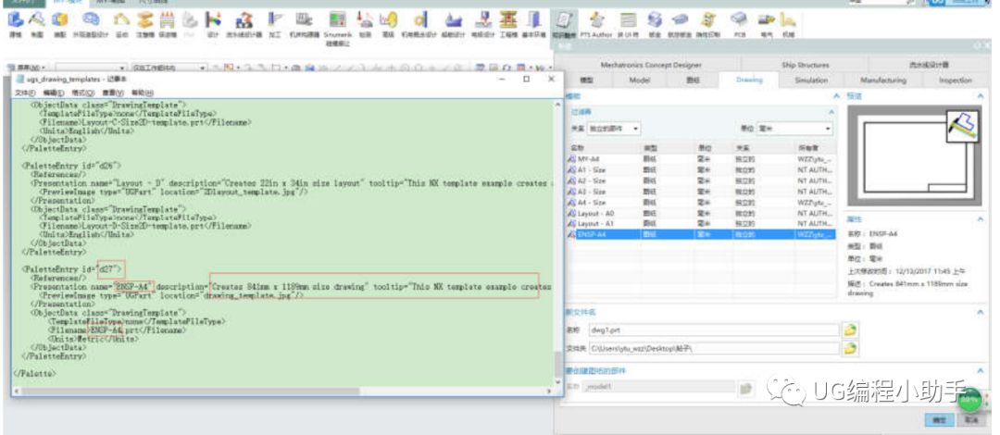Switch to the Inspection tab
The image size is (1000, 435).
[955, 81]
